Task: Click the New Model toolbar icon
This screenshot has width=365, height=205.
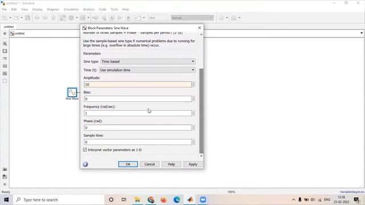Action: coord(5,18)
